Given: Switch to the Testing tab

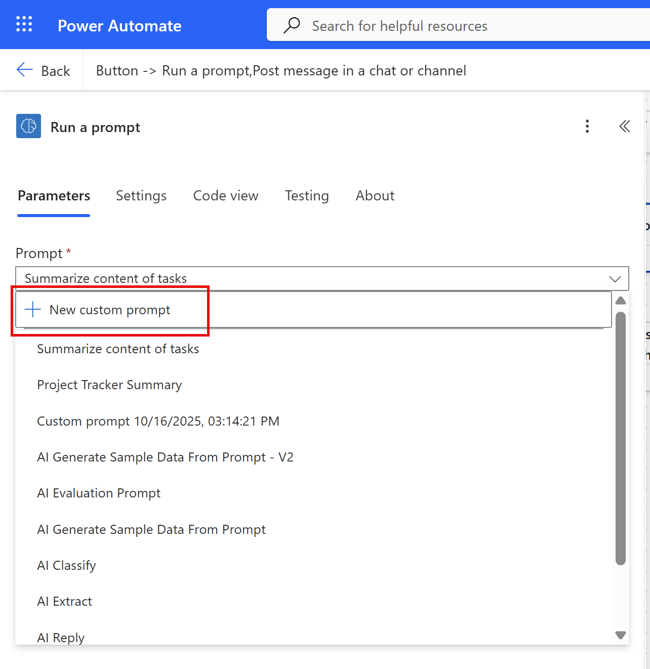Looking at the screenshot, I should pyautogui.click(x=307, y=196).
